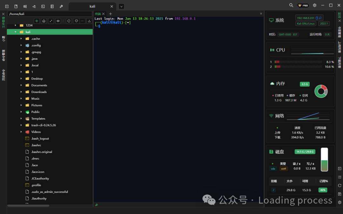Screen dimensions: 343x214
Task: Click the refresh icon on right sidebar bottom
Action: (340, 185)
